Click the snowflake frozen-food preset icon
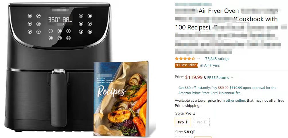288x138 pixels. pos(81,16)
